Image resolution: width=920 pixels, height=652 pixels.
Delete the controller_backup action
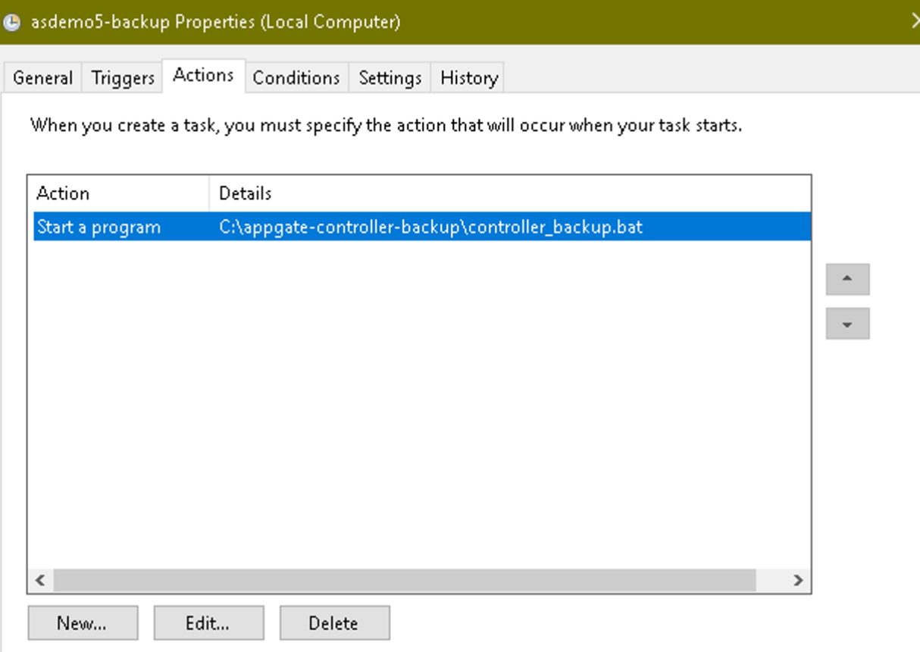pos(334,623)
